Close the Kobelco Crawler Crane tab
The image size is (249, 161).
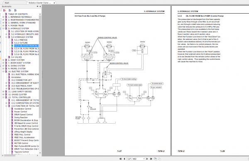pyautogui.click(x=54, y=3)
